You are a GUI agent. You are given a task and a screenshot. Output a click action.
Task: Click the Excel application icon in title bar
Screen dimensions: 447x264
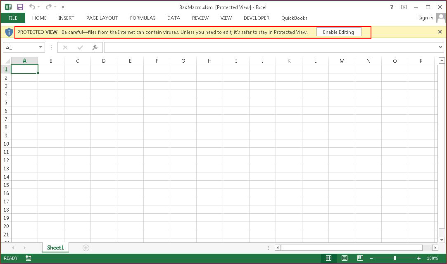tap(8, 7)
